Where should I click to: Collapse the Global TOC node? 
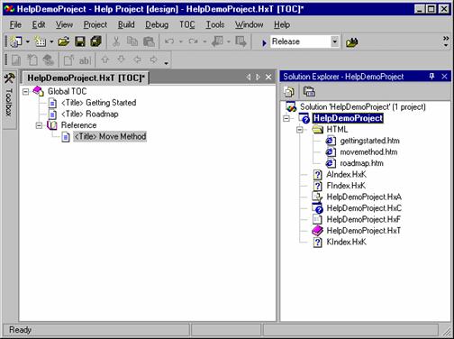(x=26, y=91)
